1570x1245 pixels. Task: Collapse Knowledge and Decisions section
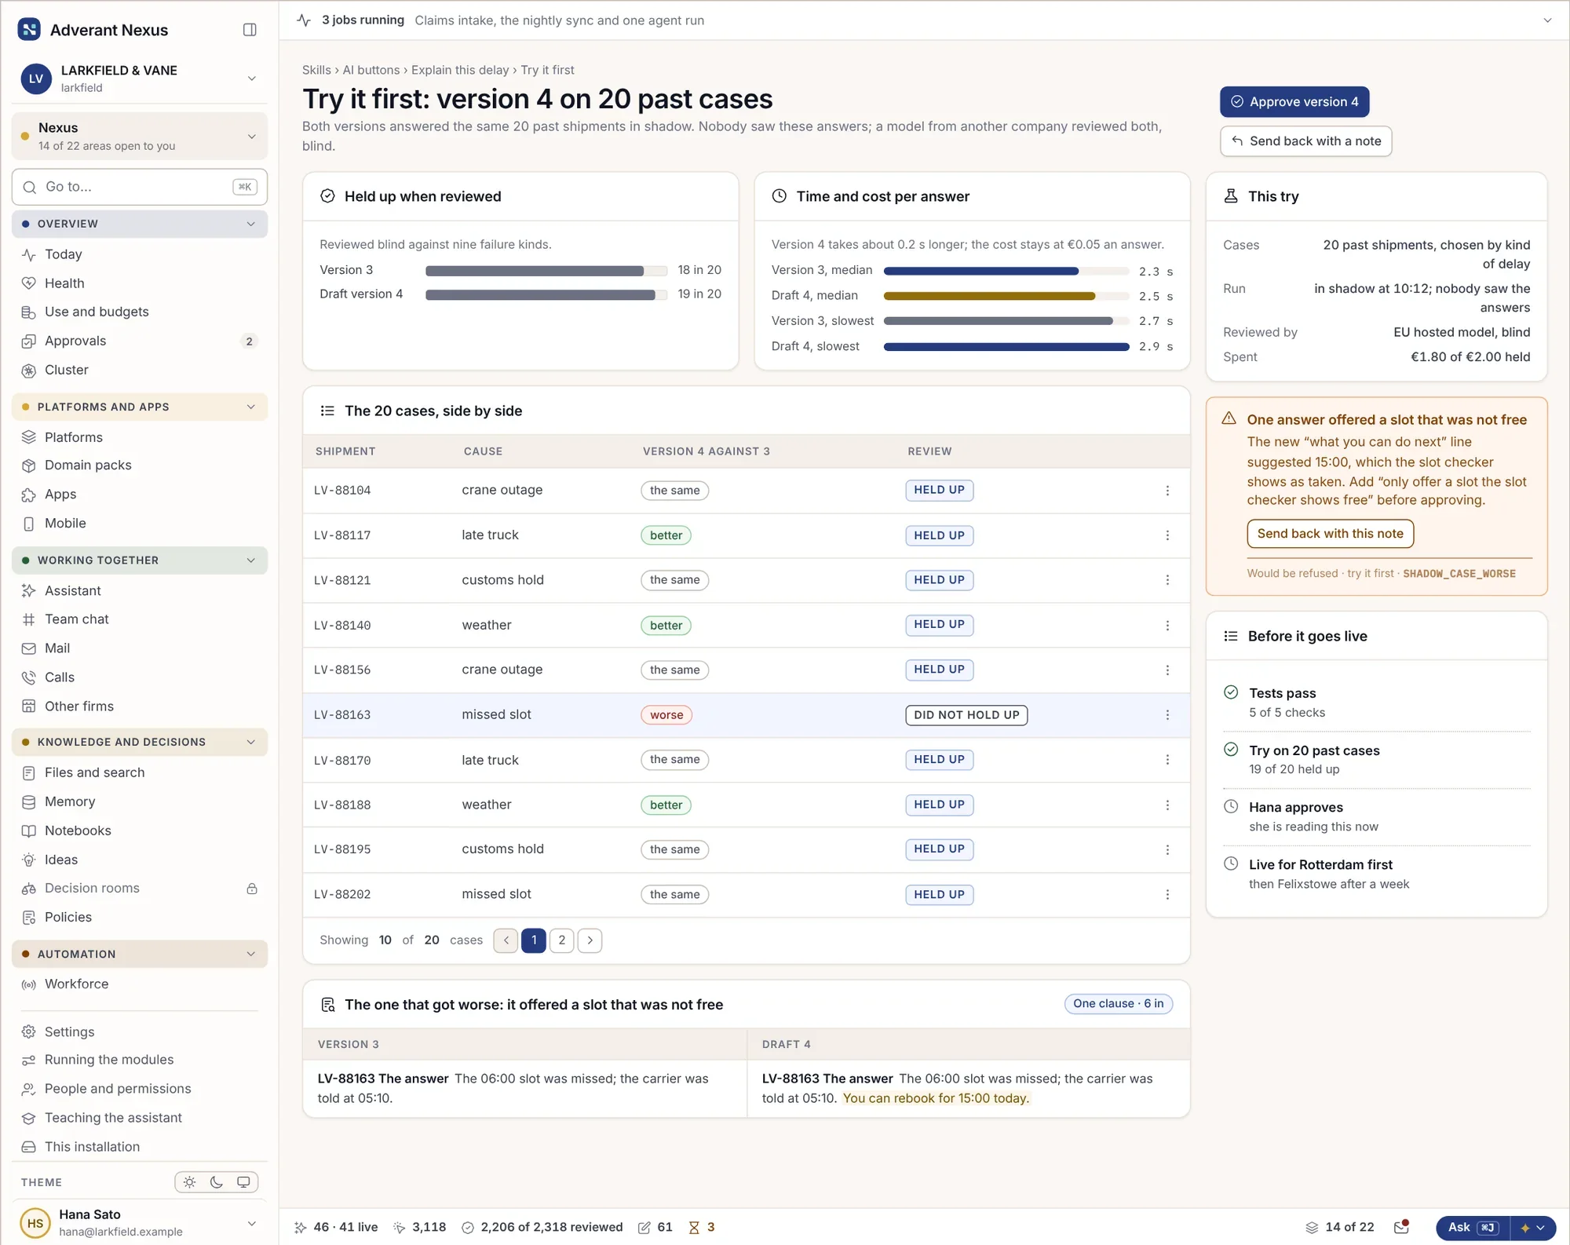(x=140, y=742)
